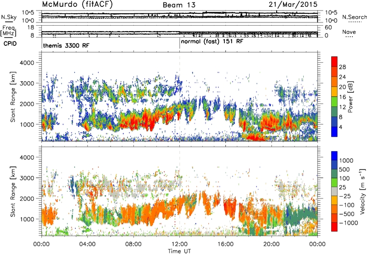Click the '-25' velocity colorbar tick value

click(346, 196)
